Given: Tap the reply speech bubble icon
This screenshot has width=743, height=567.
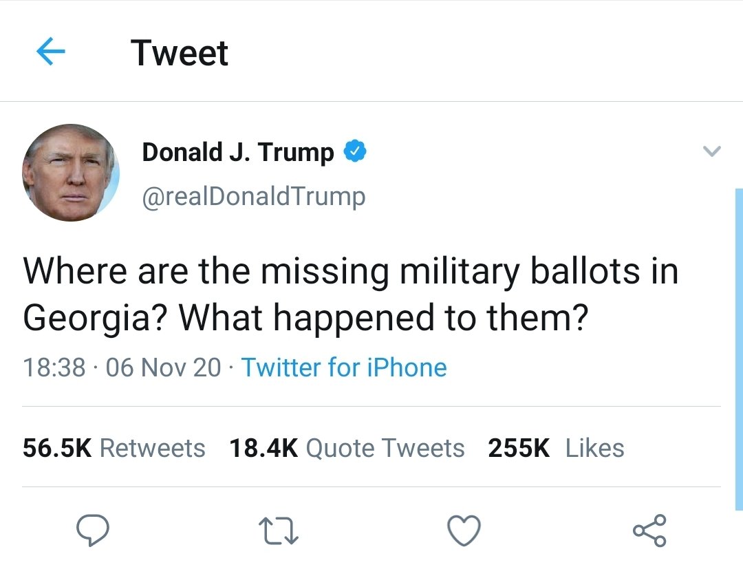Looking at the screenshot, I should click(93, 530).
